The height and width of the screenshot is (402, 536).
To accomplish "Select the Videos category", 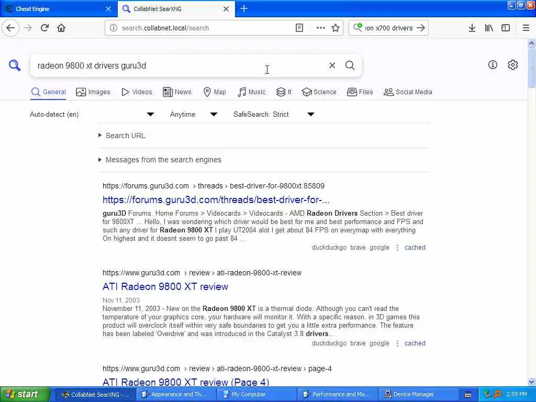I will (x=137, y=92).
